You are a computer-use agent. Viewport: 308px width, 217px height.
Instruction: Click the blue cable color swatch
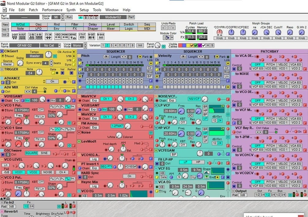pyautogui.click(x=184, y=46)
